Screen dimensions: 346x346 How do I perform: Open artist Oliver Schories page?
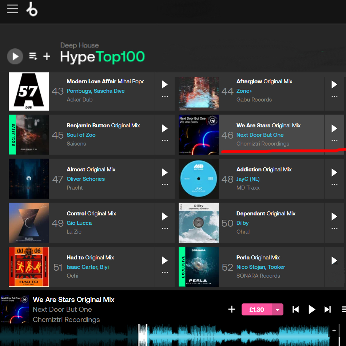85,179
